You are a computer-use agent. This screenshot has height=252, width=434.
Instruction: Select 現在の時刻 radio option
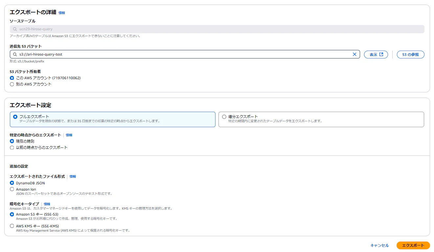pos(12,141)
